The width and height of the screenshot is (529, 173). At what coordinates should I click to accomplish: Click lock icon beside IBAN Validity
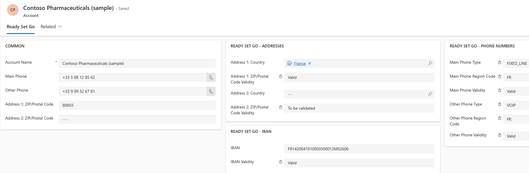tap(280, 162)
